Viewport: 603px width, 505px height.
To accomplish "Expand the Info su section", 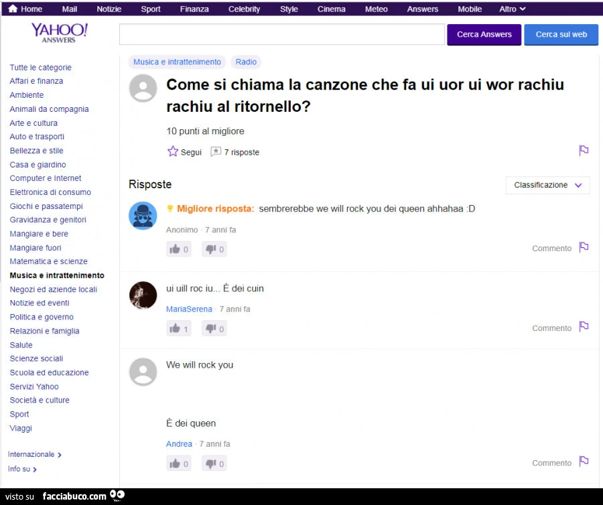I will click(x=22, y=469).
